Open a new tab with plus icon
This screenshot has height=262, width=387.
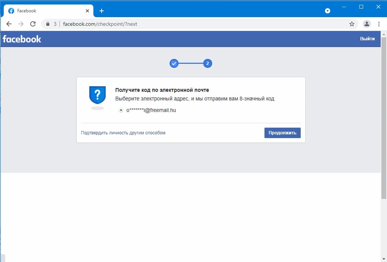point(102,11)
